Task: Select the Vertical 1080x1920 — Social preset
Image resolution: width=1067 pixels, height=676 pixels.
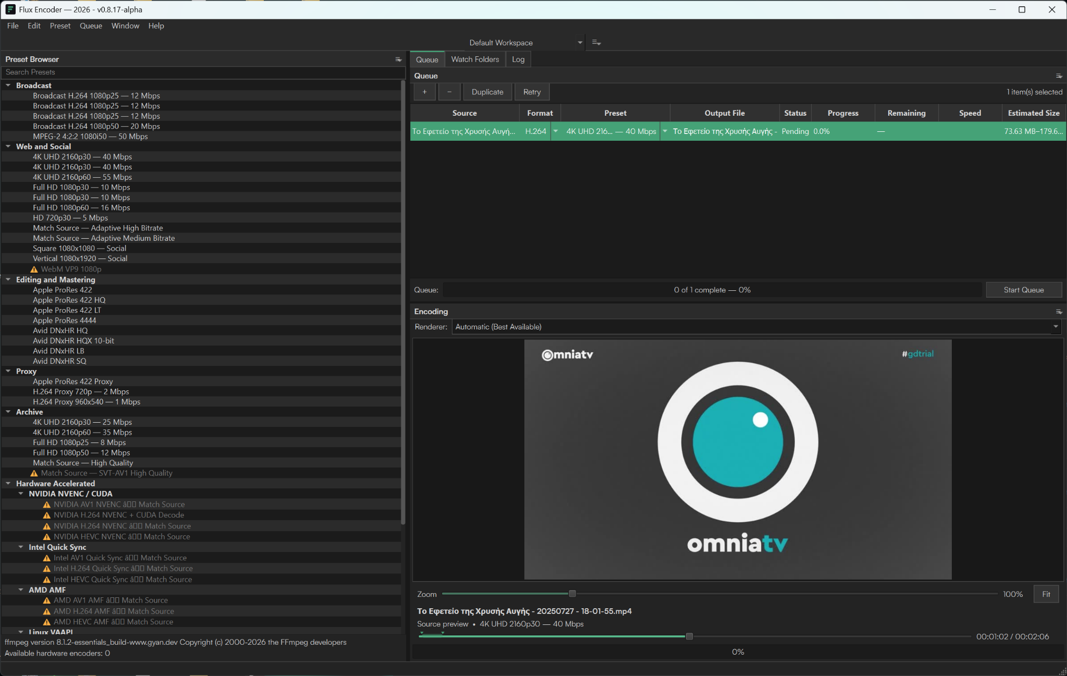Action: click(80, 259)
